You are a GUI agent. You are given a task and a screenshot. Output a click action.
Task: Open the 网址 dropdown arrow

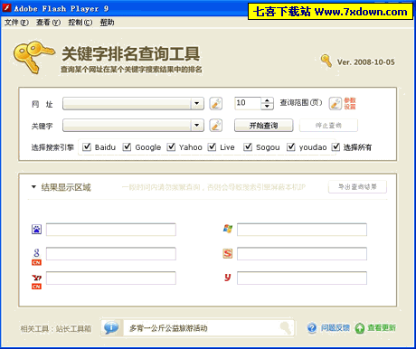[197, 103]
